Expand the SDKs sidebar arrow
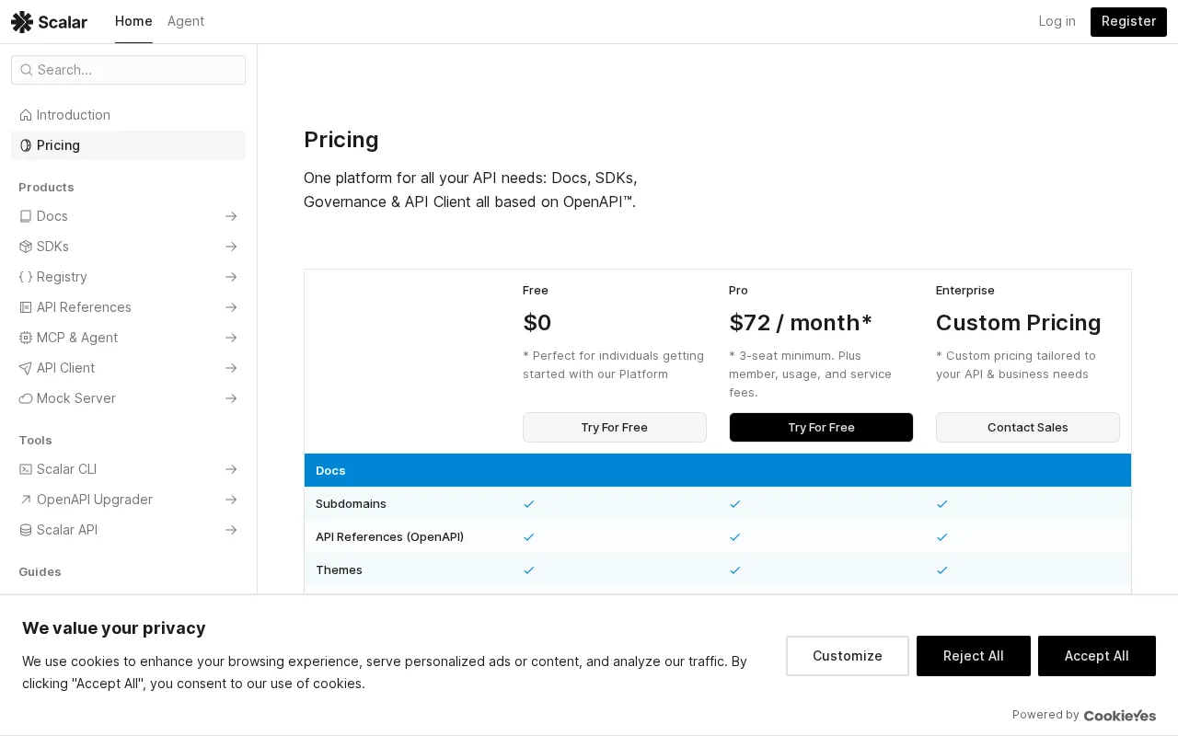The height and width of the screenshot is (736, 1178). [231, 247]
